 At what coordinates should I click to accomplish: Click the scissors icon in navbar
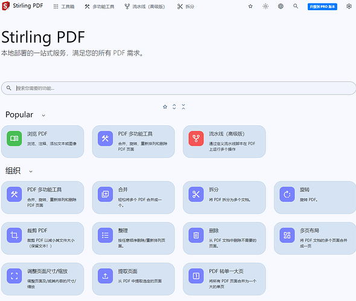coord(180,7)
